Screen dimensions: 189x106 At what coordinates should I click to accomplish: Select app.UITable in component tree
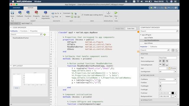click(148, 38)
